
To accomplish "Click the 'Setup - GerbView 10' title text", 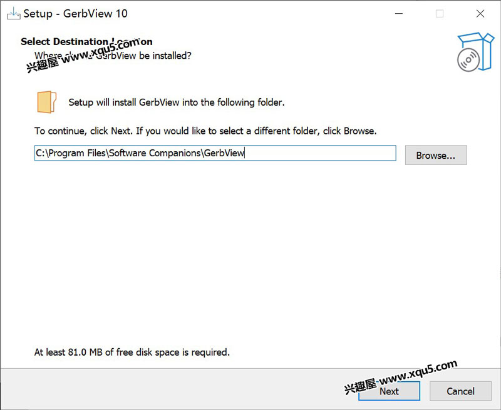I will [x=75, y=14].
